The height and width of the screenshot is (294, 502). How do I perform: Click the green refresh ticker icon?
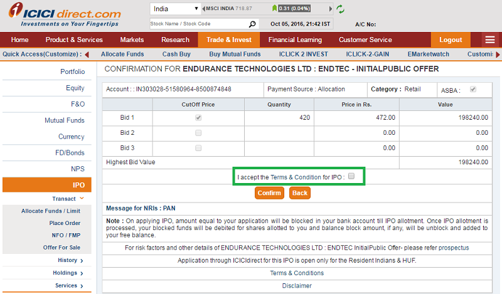[x=340, y=9]
